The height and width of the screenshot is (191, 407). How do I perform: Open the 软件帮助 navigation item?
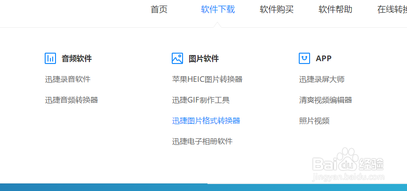click(x=335, y=9)
